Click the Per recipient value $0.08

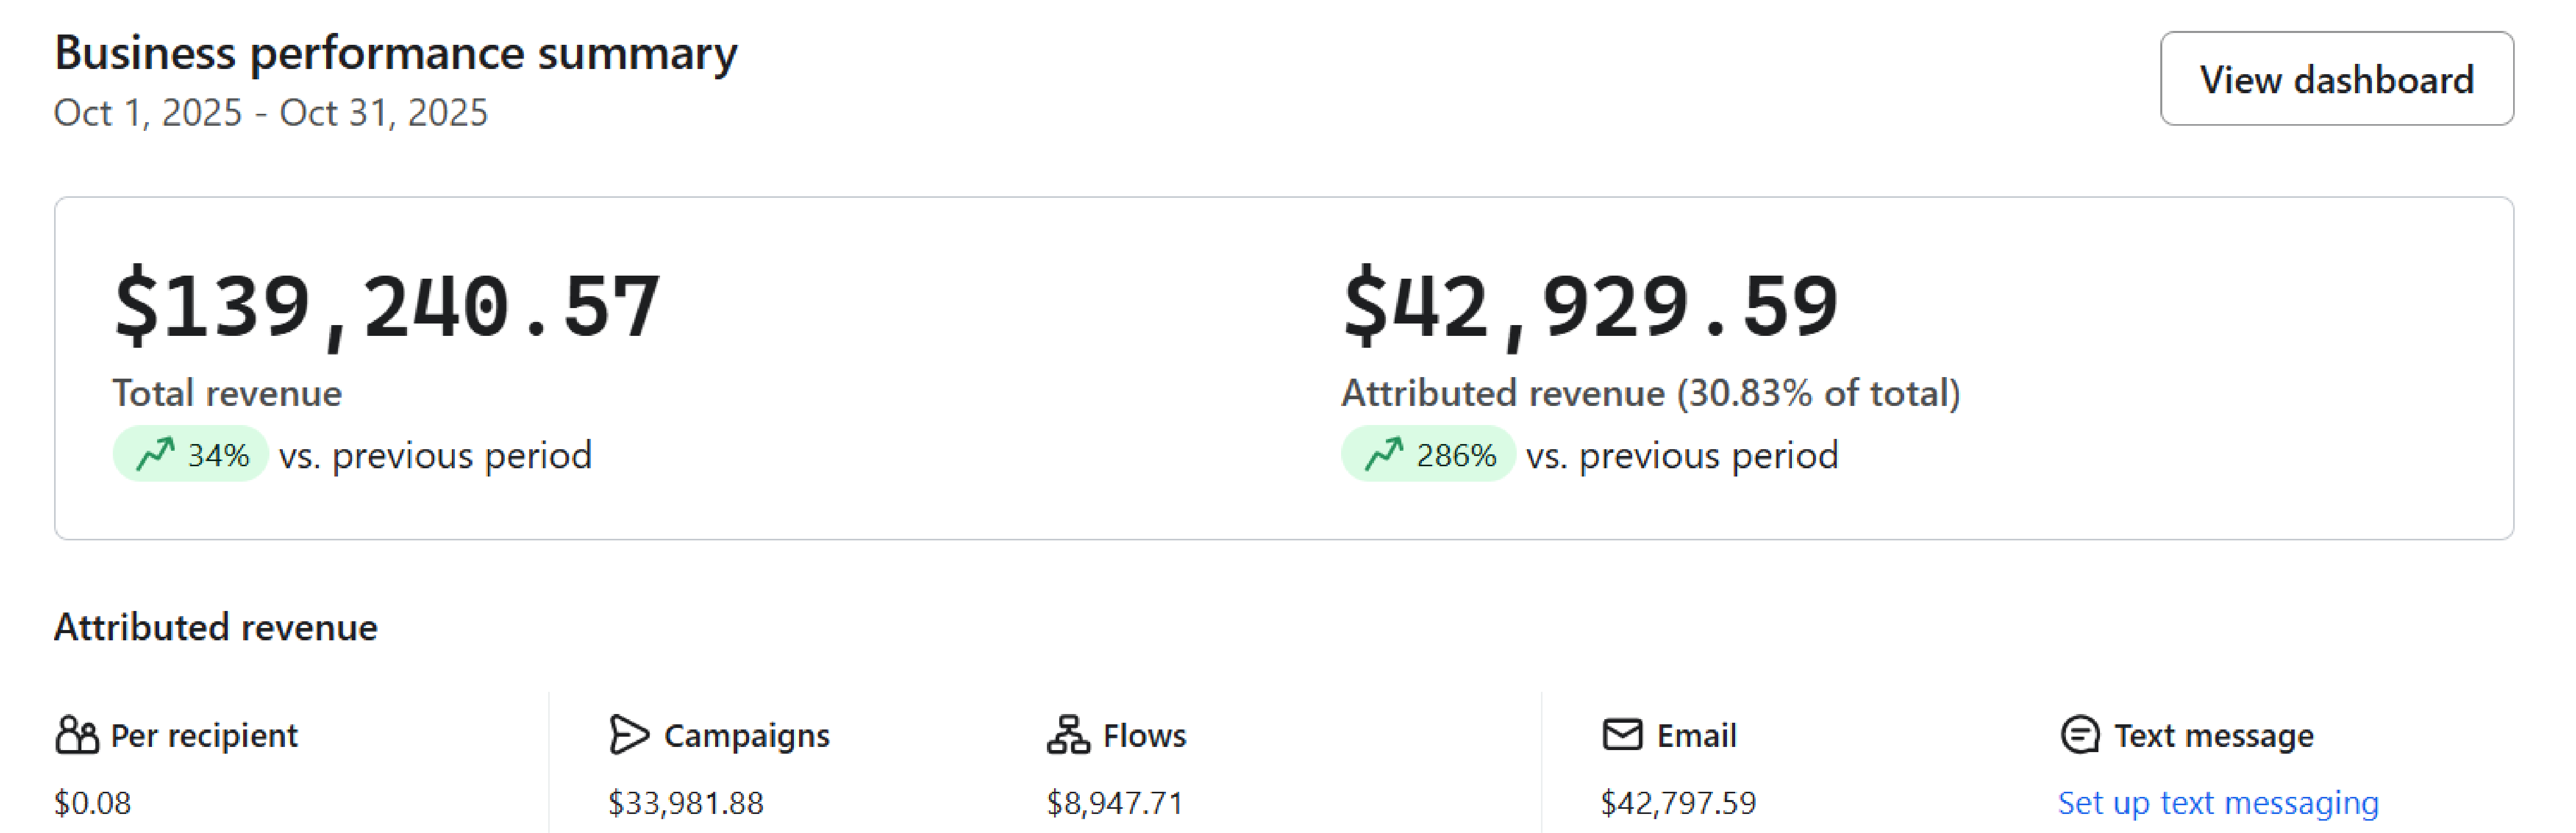click(x=93, y=803)
